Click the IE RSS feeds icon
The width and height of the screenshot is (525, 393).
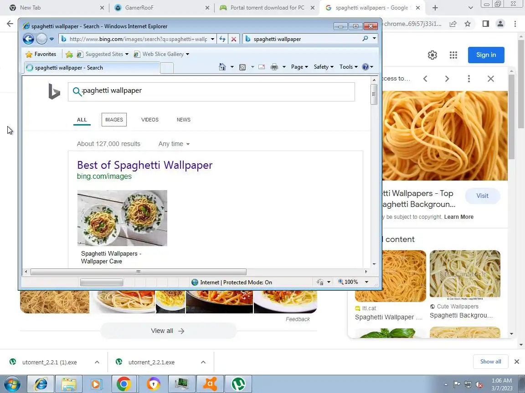point(242,67)
